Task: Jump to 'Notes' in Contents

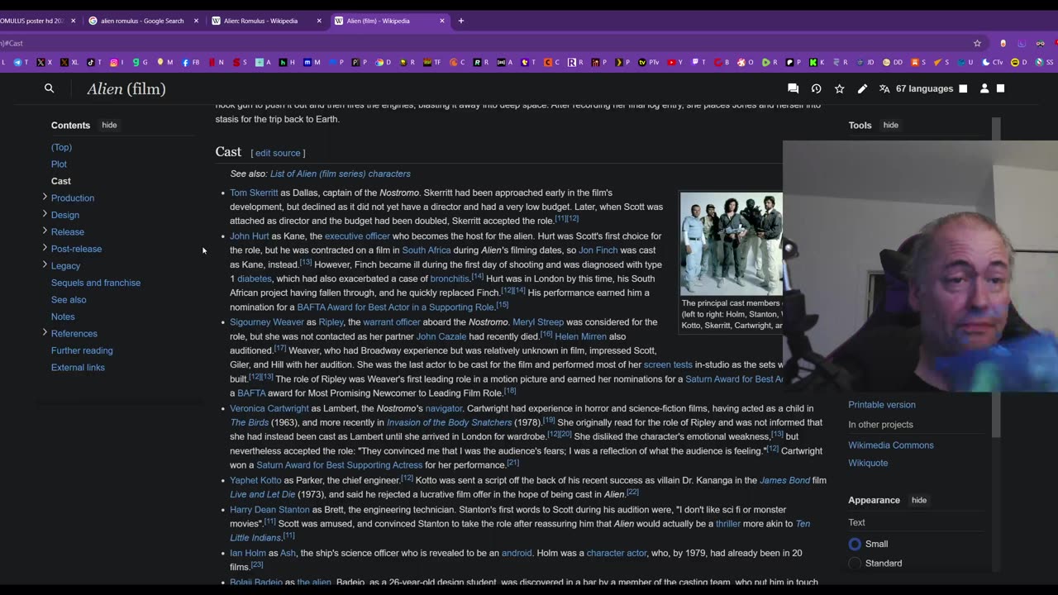Action: (x=63, y=317)
